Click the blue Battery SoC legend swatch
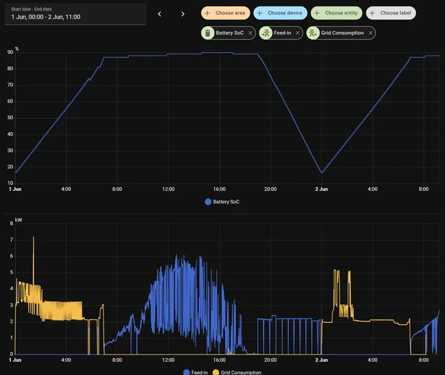 coord(208,202)
